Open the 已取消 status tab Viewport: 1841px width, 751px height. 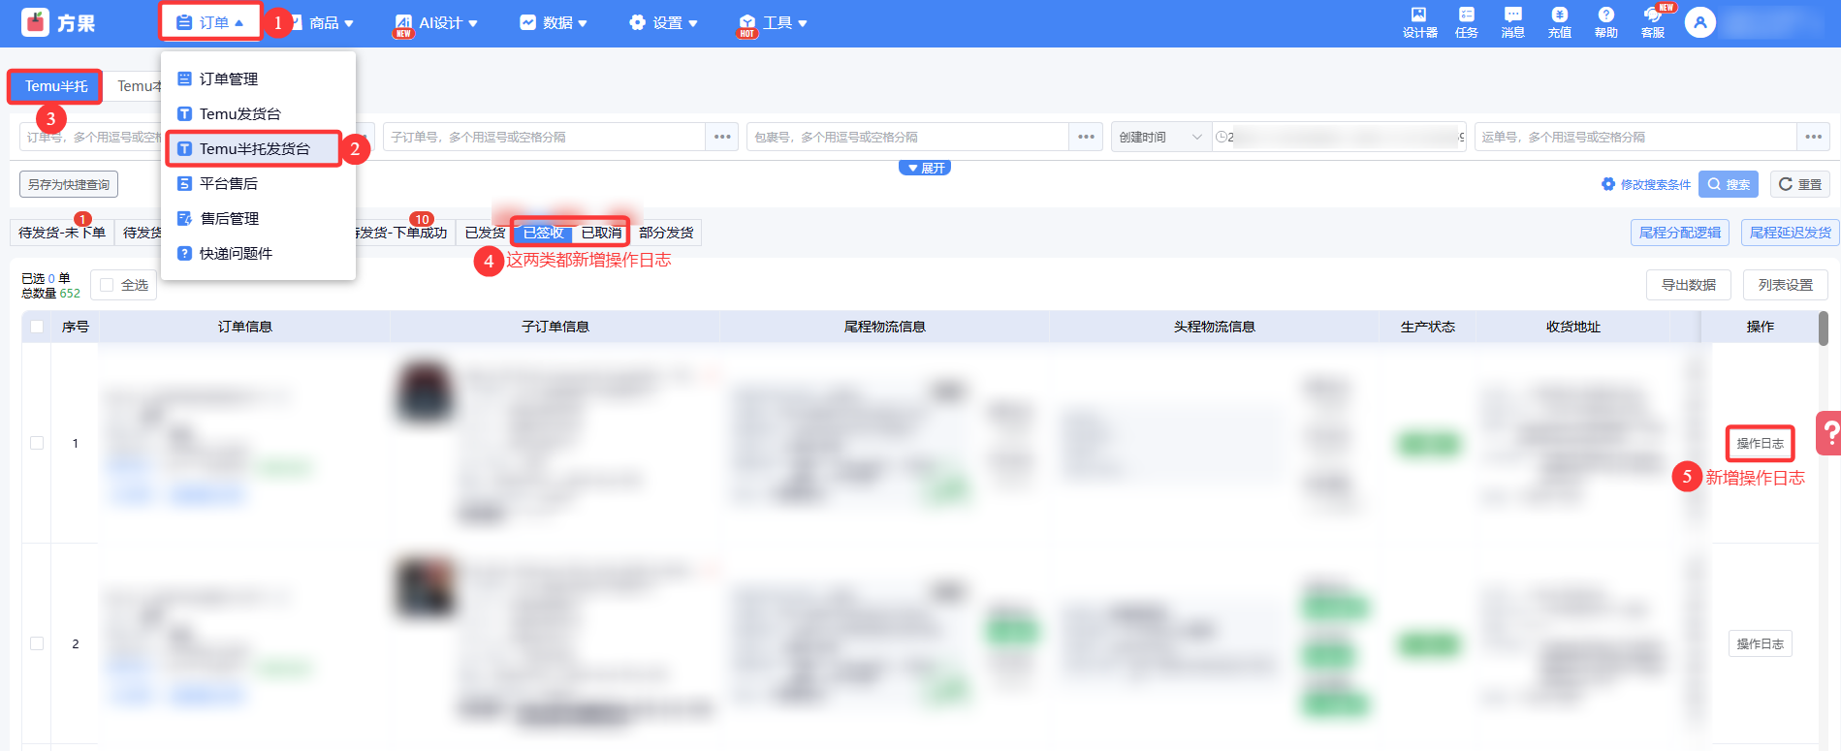point(601,233)
